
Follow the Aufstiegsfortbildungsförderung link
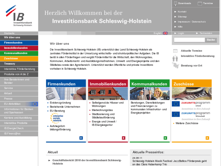tap(60, 128)
